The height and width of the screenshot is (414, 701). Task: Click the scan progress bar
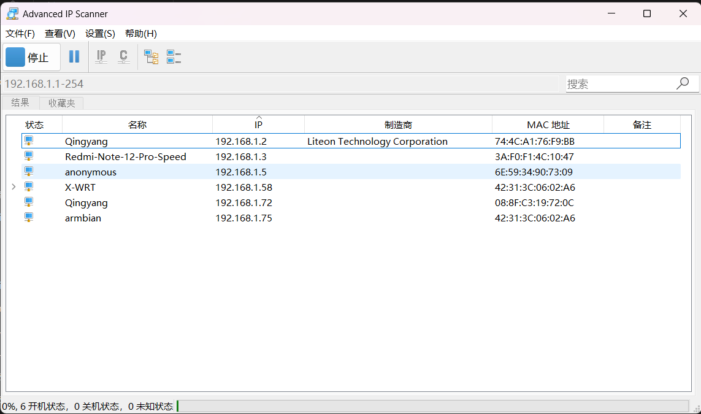[432, 406]
